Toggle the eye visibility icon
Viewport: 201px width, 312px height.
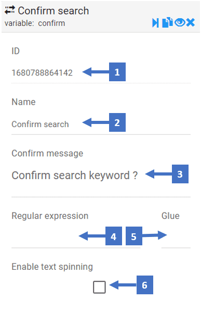click(180, 22)
